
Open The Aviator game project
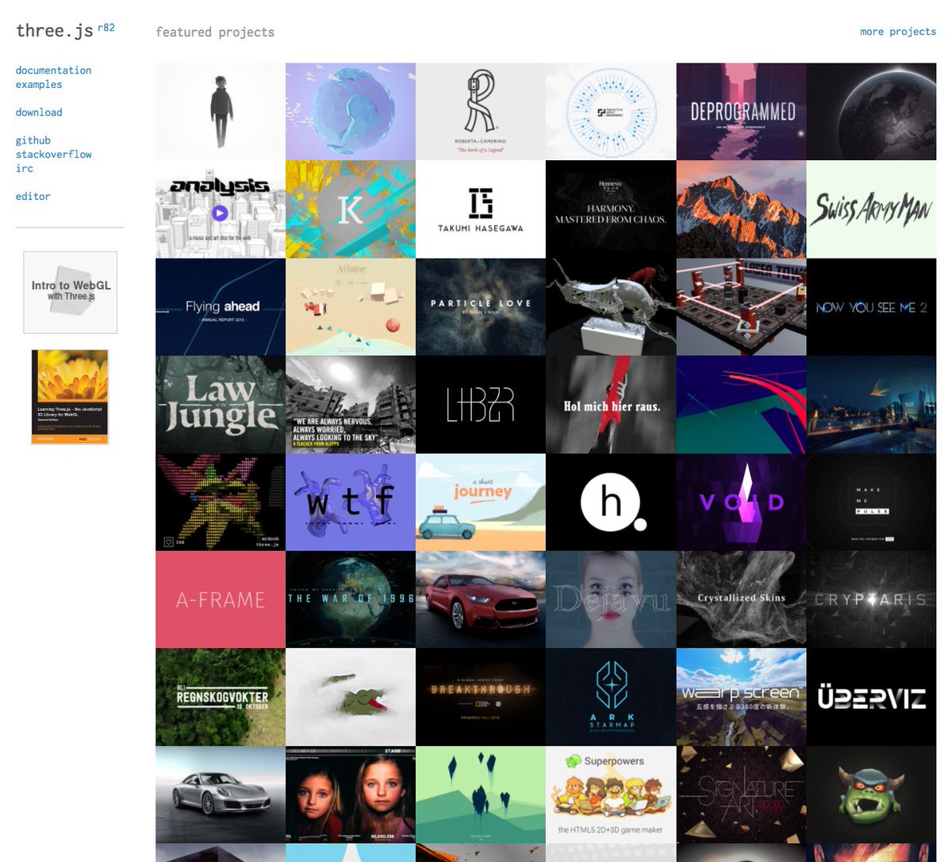(351, 307)
